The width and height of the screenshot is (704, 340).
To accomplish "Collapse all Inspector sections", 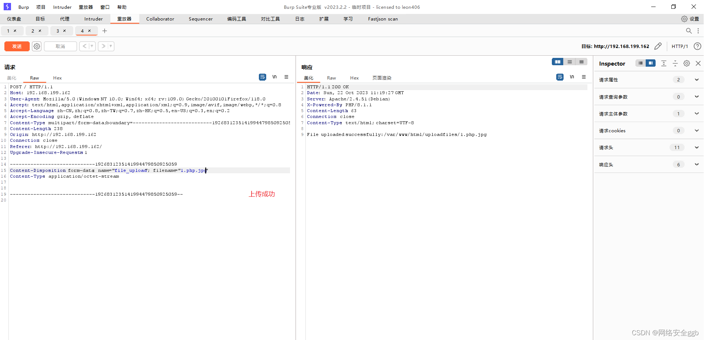I will pos(675,63).
